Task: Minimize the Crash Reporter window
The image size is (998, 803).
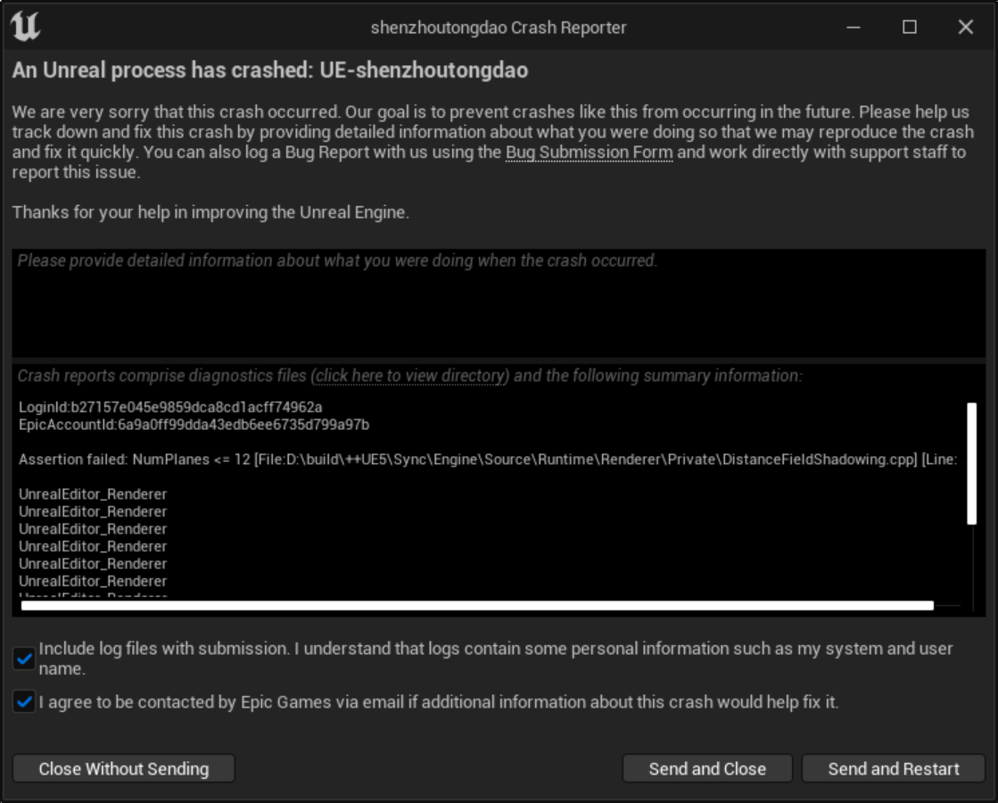Action: point(854,28)
